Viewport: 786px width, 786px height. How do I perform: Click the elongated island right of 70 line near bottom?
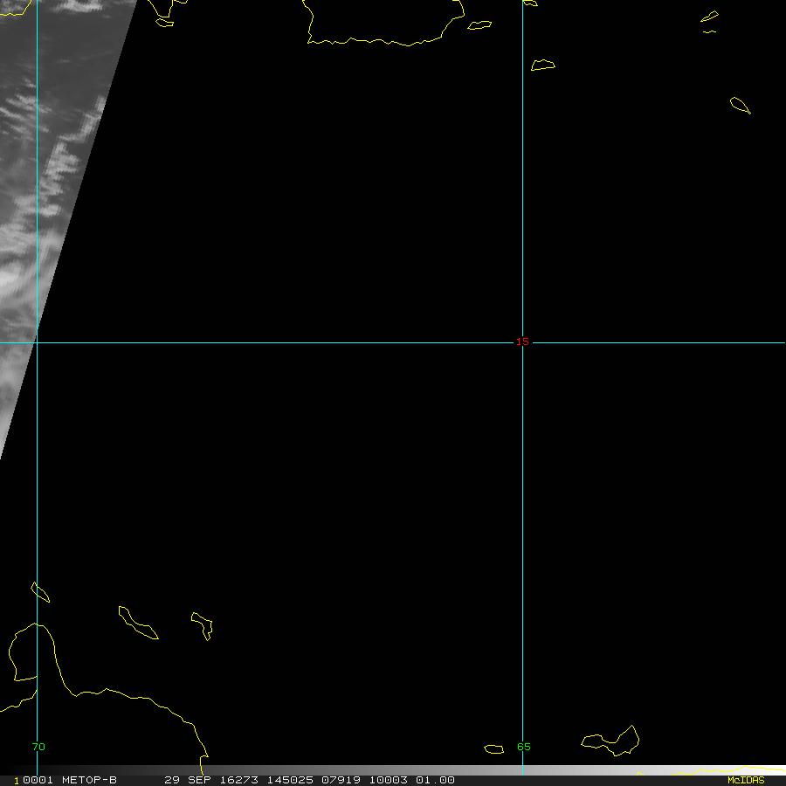coord(137,623)
